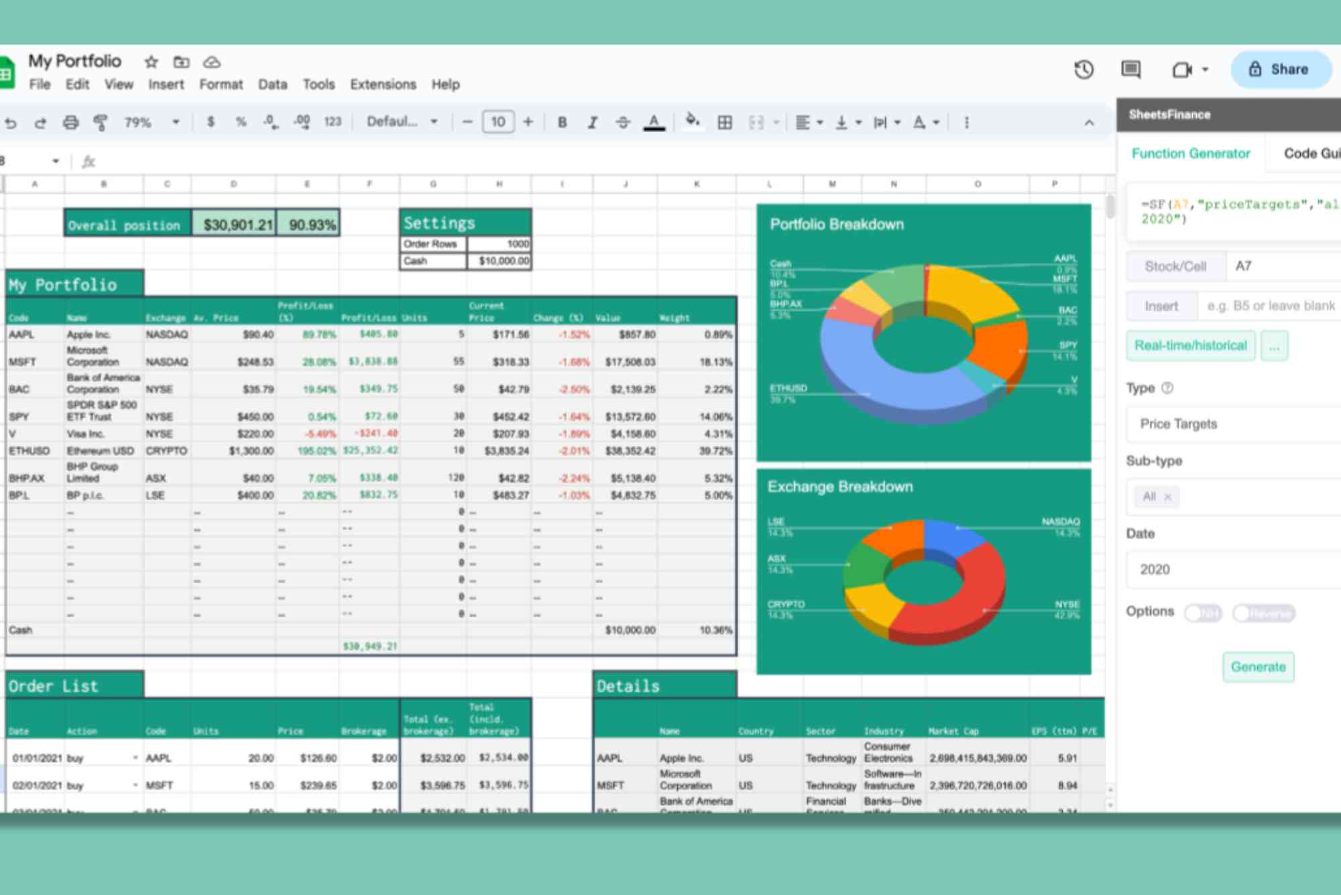Viewport: 1341px width, 895px height.
Task: Select the paint format tool
Action: tap(101, 123)
